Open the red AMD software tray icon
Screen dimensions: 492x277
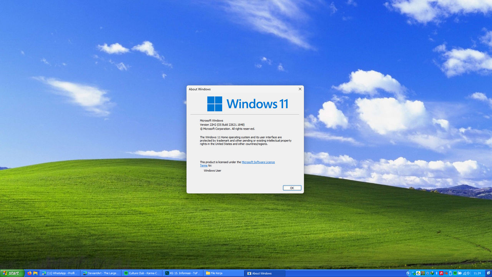[441, 273]
